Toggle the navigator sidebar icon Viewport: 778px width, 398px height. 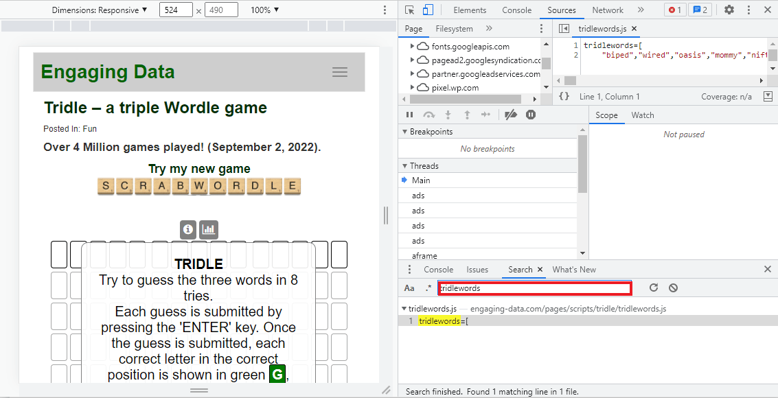point(564,29)
